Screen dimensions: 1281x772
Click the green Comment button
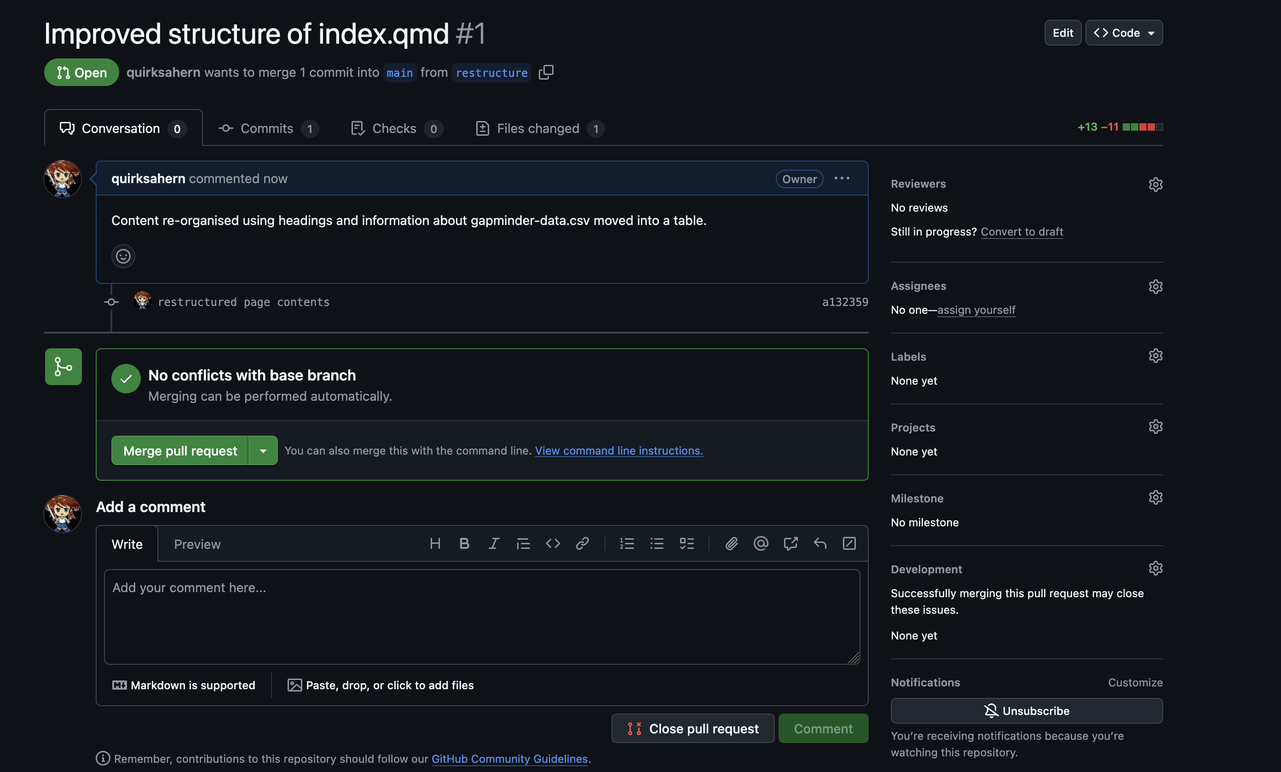coord(823,728)
